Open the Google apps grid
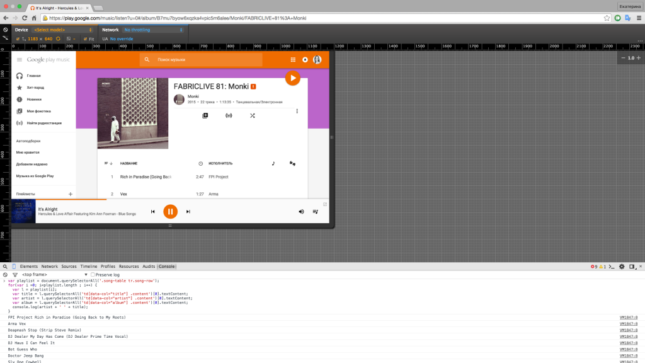This screenshot has width=645, height=363. pos(293,60)
